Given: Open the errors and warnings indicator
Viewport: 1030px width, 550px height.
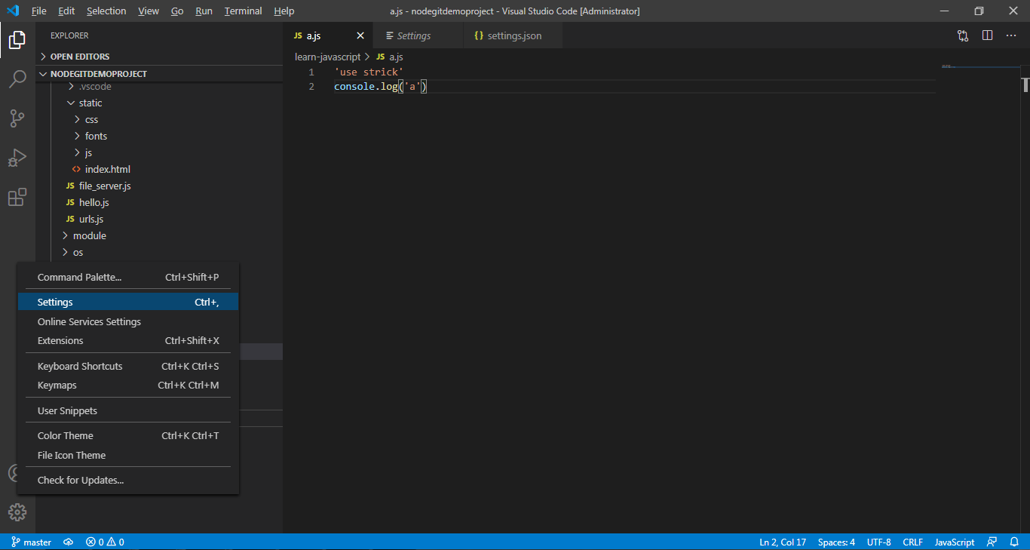Looking at the screenshot, I should (105, 542).
